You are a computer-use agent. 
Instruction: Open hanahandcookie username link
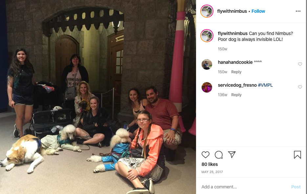(235, 62)
